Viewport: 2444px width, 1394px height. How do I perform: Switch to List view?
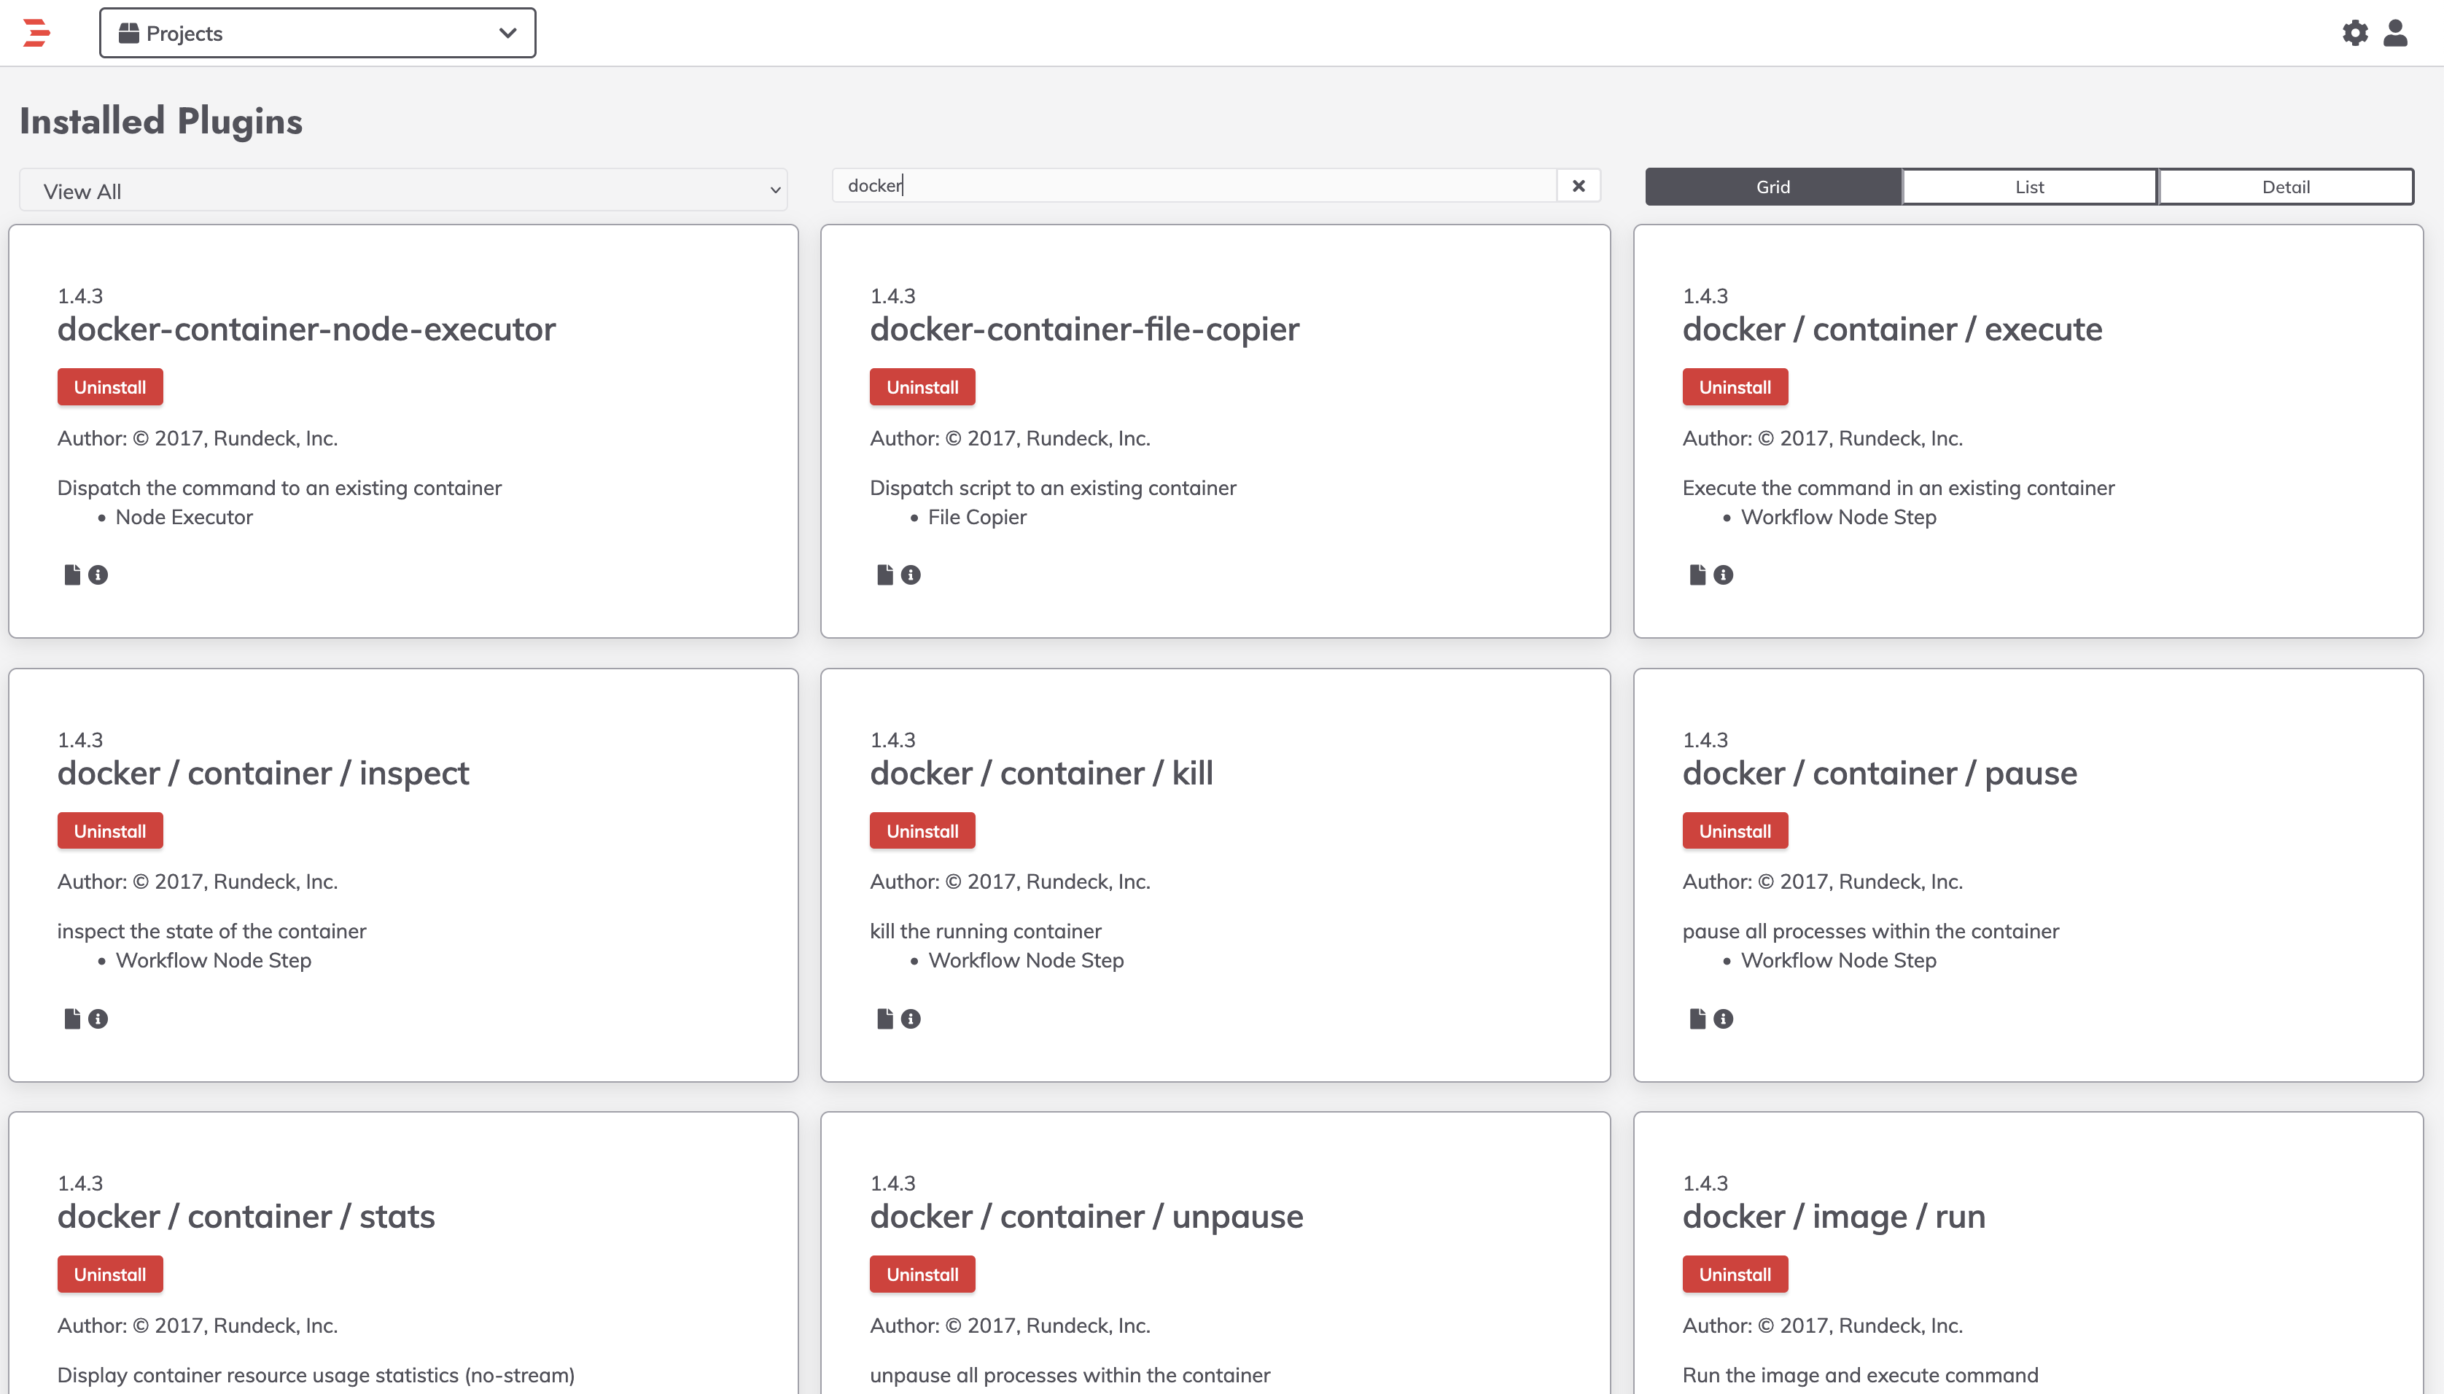(x=2028, y=186)
